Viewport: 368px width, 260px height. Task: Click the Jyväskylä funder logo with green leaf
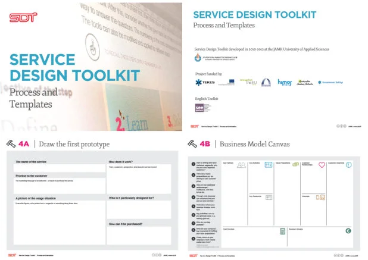305,82
